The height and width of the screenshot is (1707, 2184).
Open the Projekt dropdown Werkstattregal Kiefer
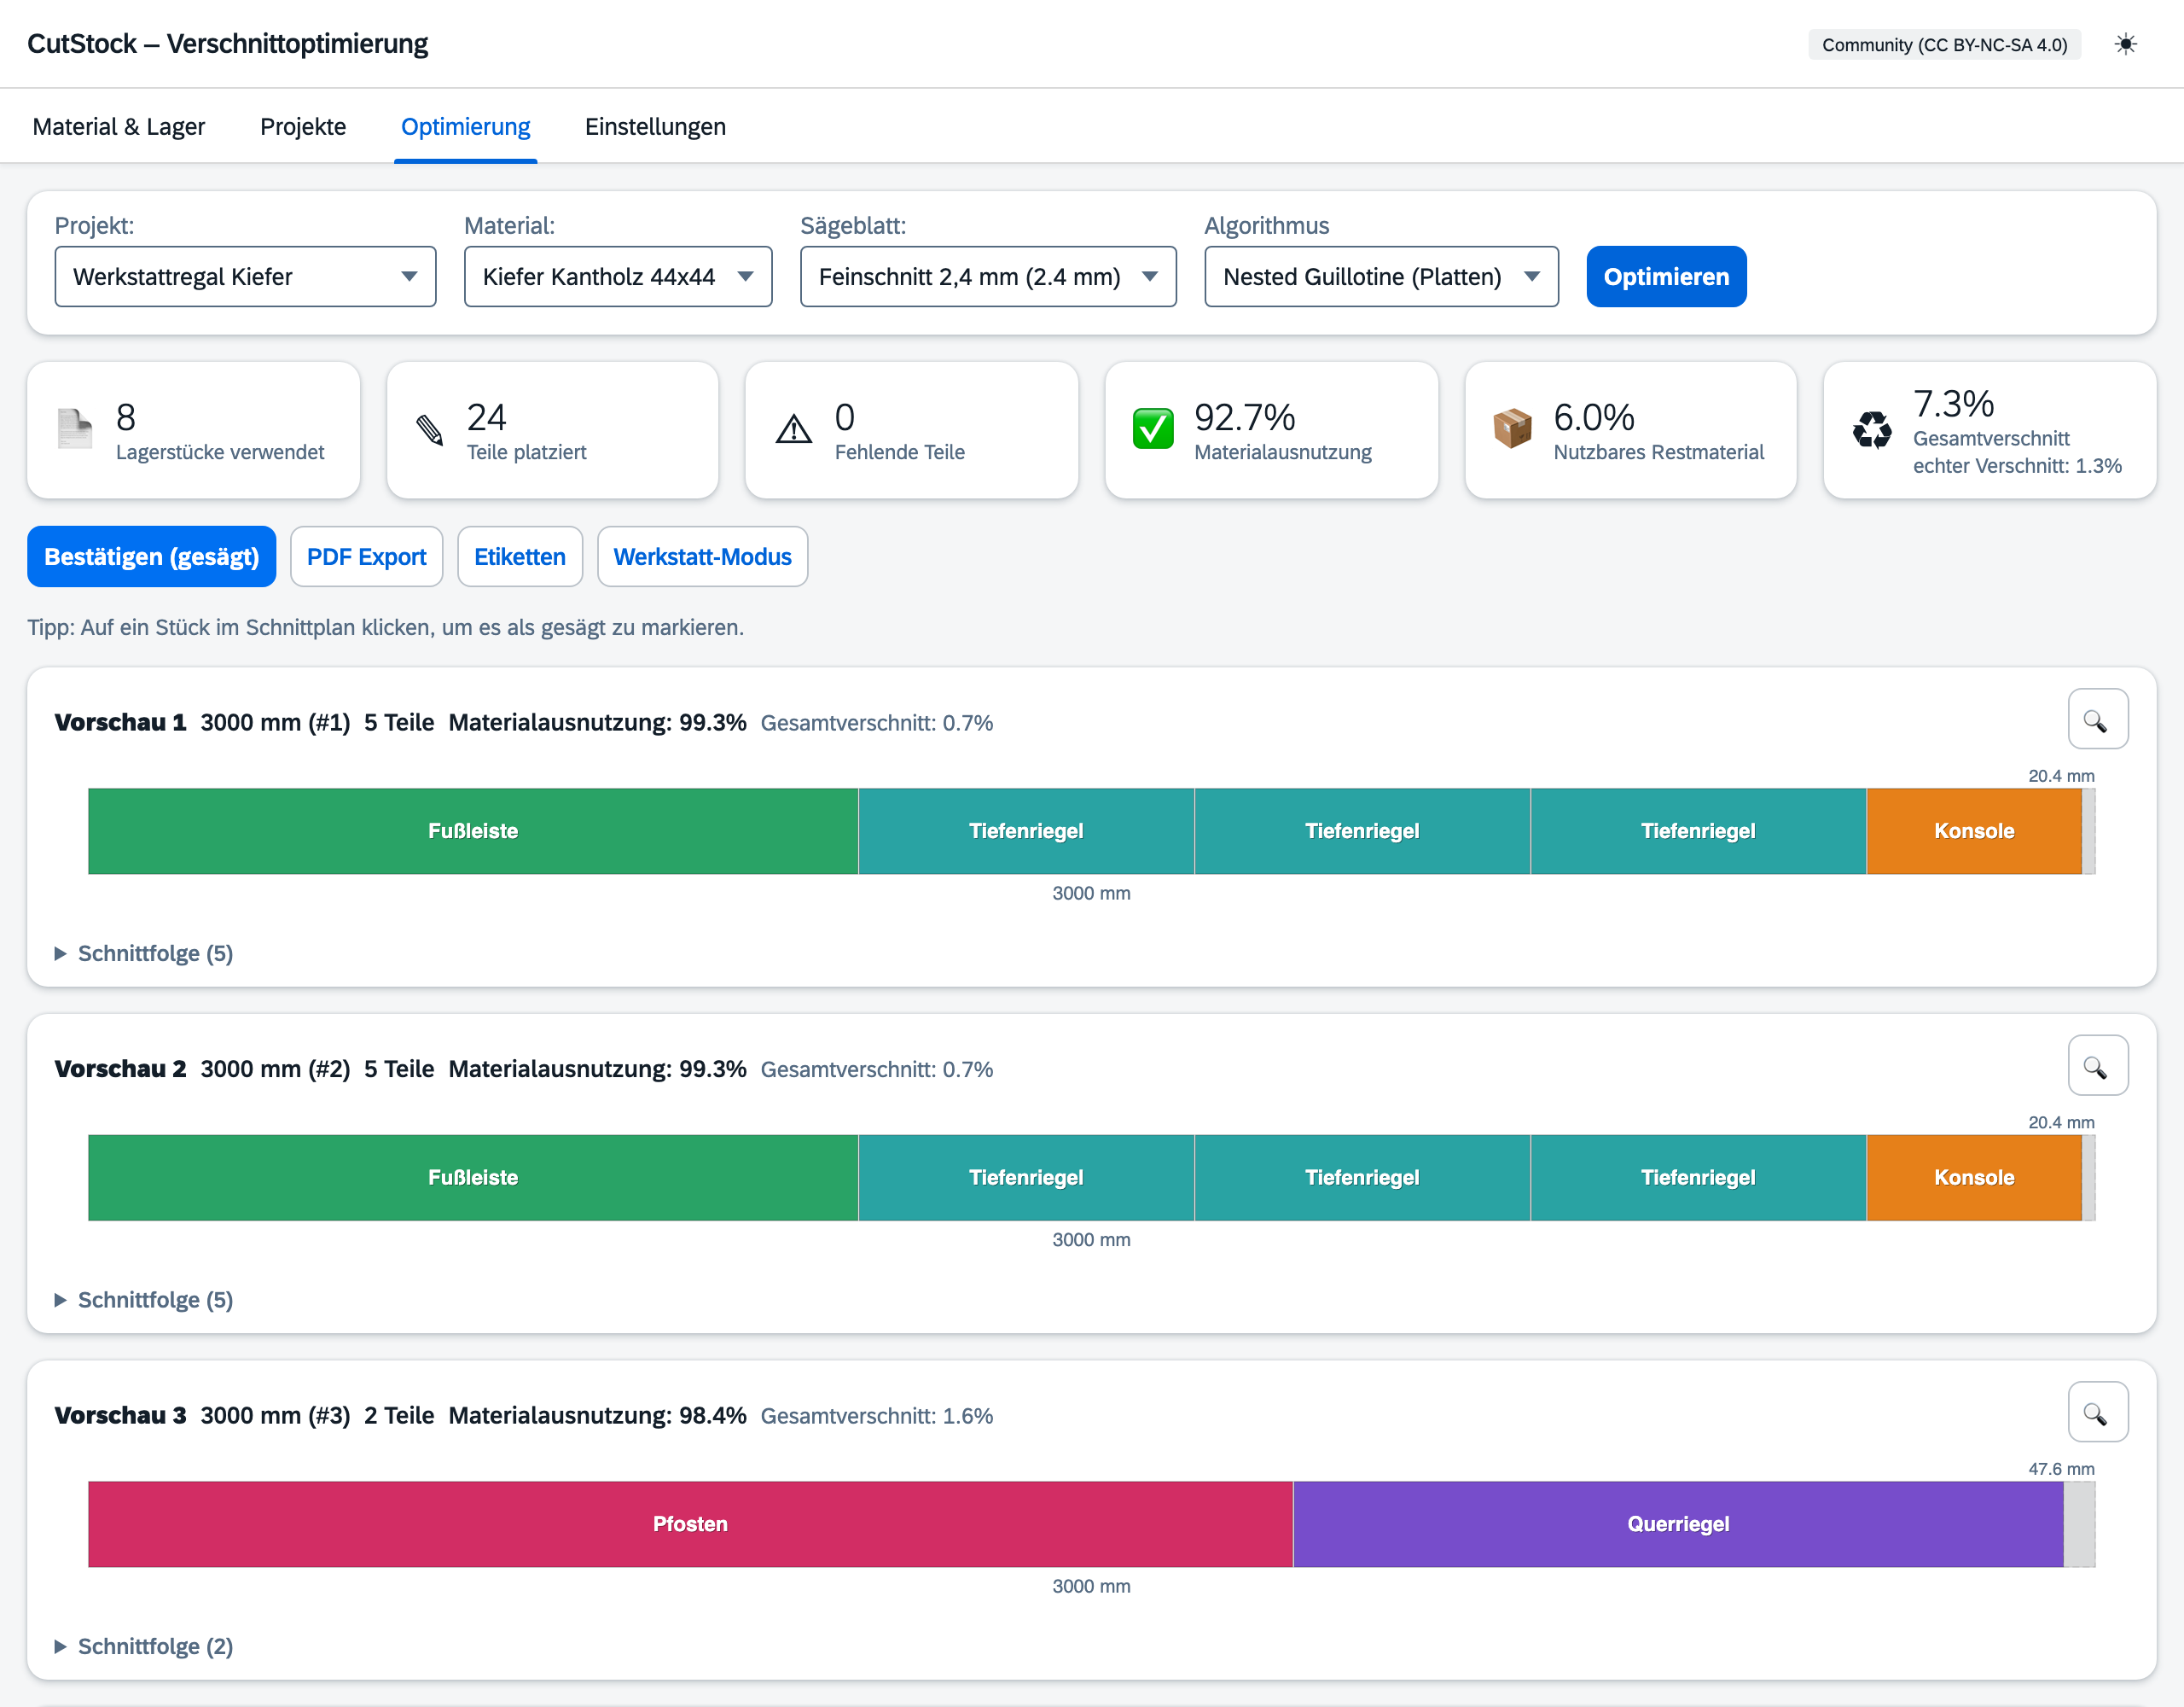245,277
